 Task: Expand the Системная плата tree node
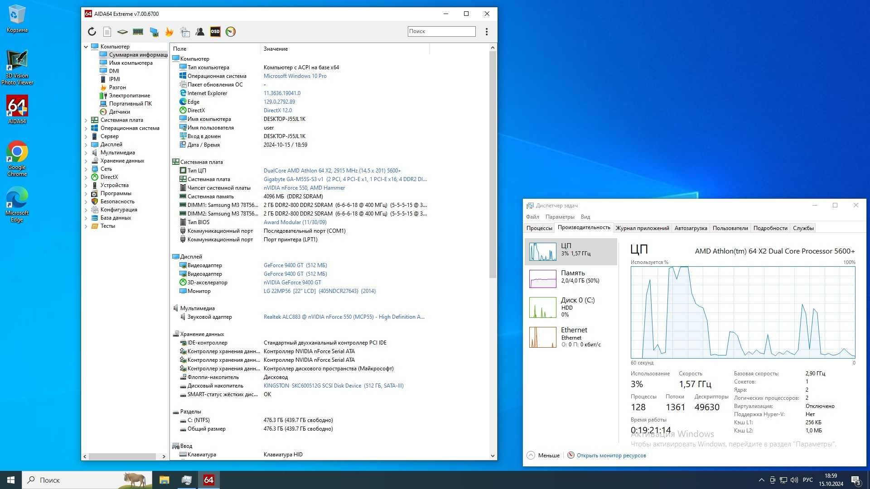click(86, 120)
